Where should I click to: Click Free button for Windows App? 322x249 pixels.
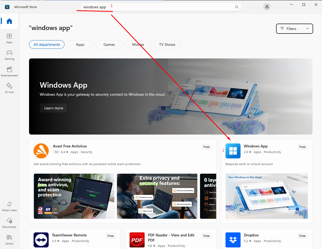302,147
